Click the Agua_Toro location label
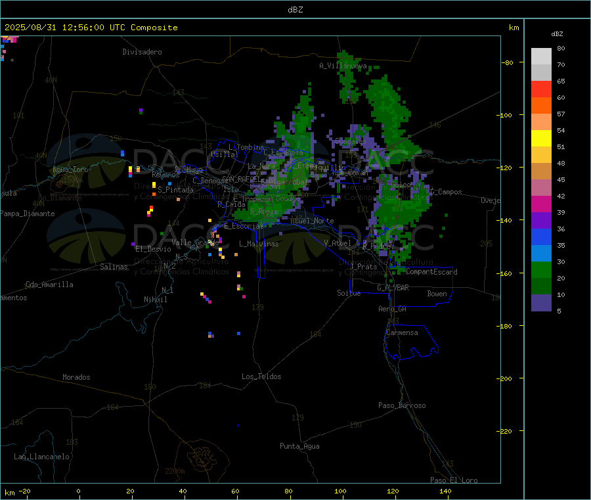591x500 pixels. click(70, 170)
